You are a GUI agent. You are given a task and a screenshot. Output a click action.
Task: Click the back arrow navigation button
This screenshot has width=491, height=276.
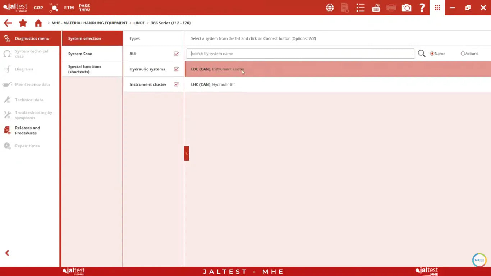pos(7,23)
